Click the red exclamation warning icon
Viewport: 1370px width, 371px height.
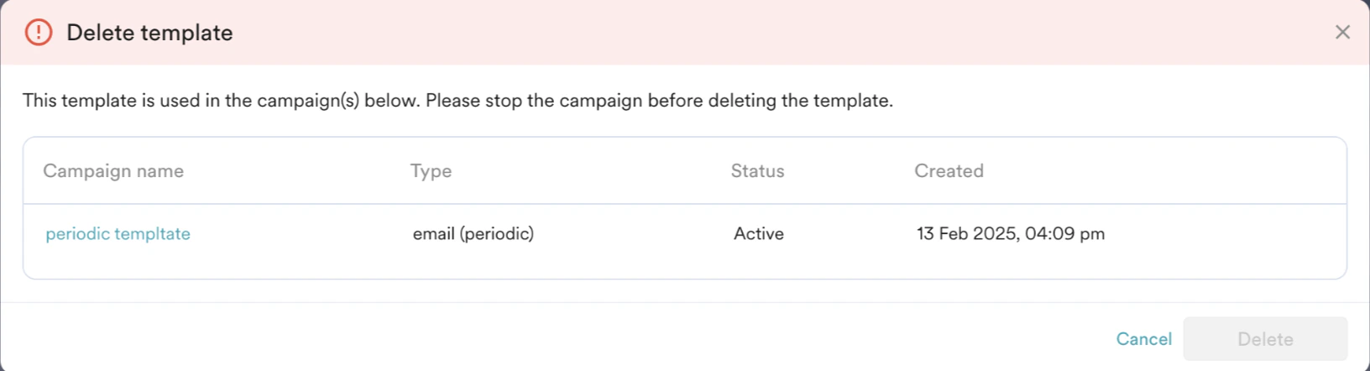click(x=39, y=33)
